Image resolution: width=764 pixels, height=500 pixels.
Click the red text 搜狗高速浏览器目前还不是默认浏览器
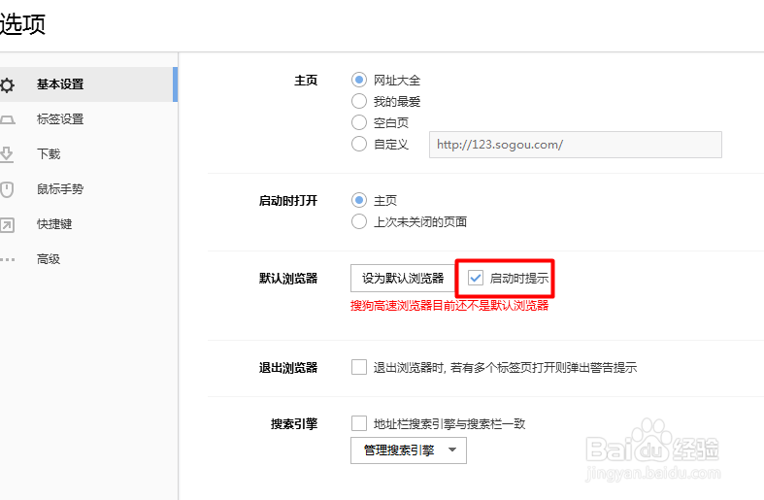point(449,306)
